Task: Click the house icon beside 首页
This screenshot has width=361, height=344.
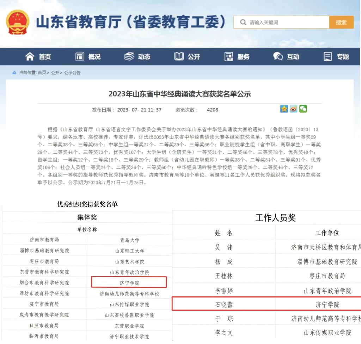Action: pos(30,57)
